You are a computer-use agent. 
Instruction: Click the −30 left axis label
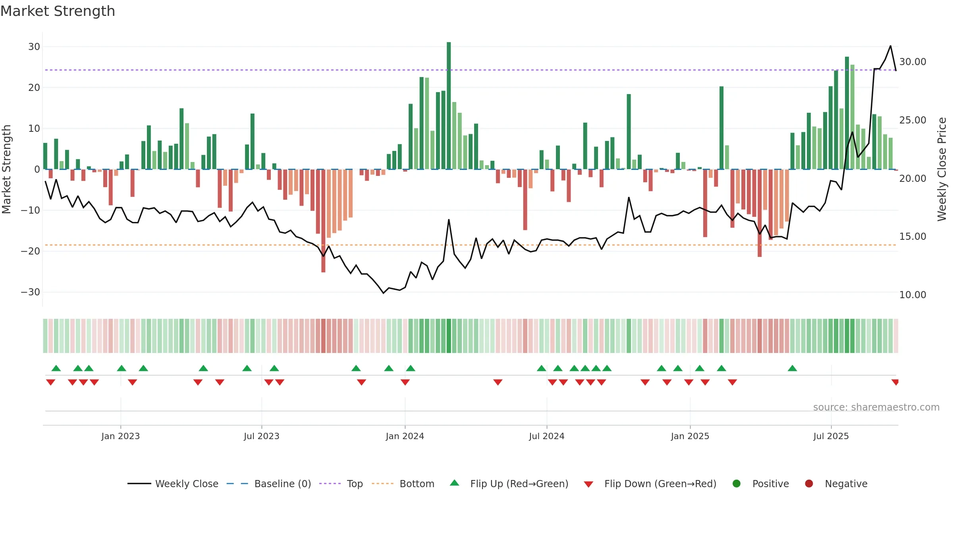[31, 292]
